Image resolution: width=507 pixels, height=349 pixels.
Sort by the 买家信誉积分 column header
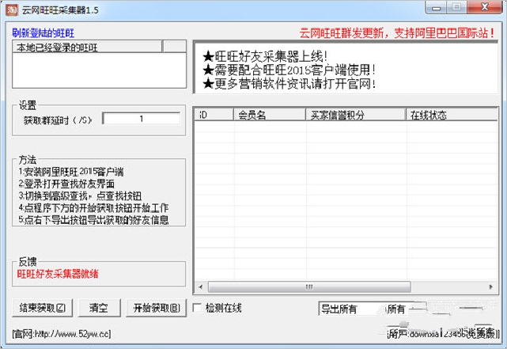tap(356, 115)
